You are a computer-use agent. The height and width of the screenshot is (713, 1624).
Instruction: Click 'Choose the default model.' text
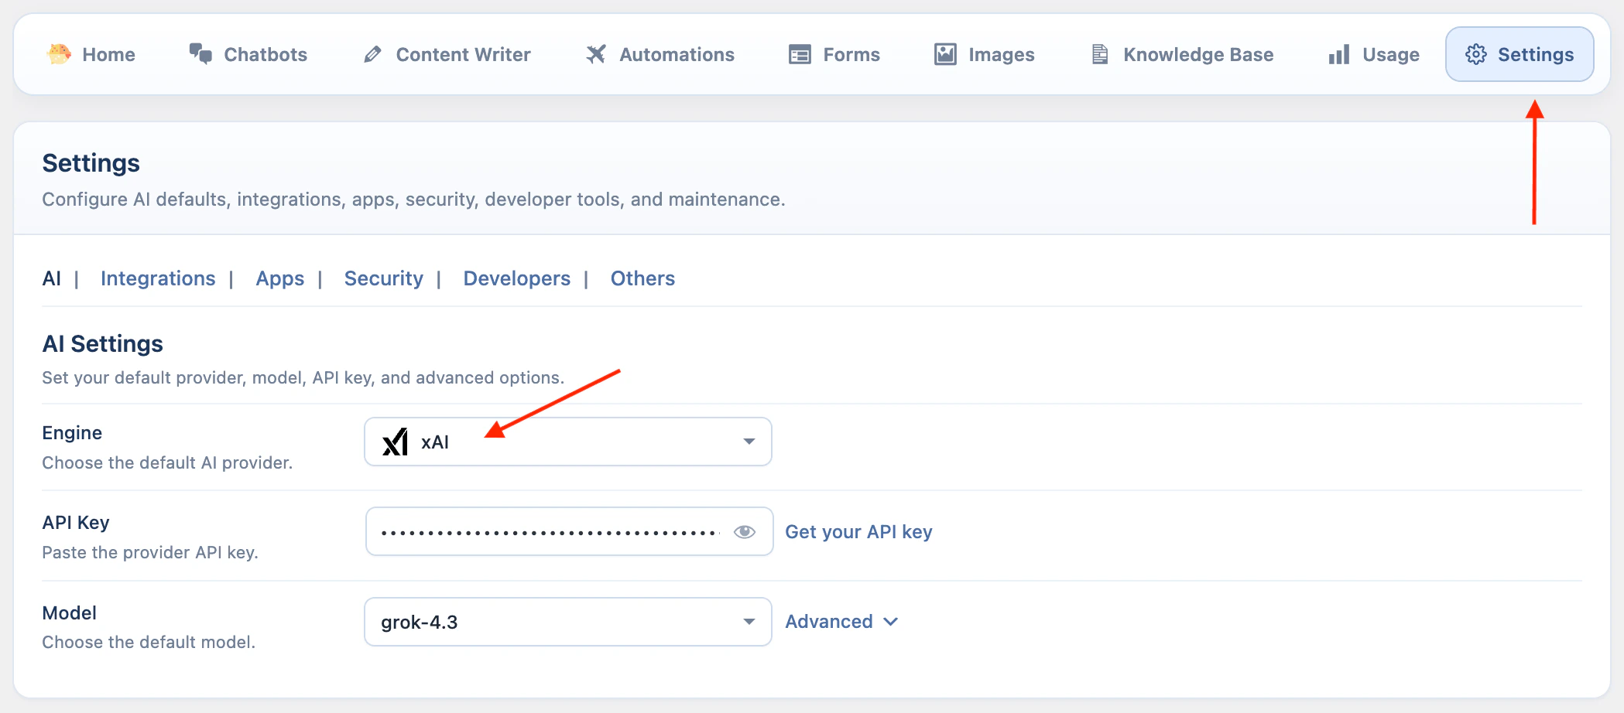[x=149, y=642]
